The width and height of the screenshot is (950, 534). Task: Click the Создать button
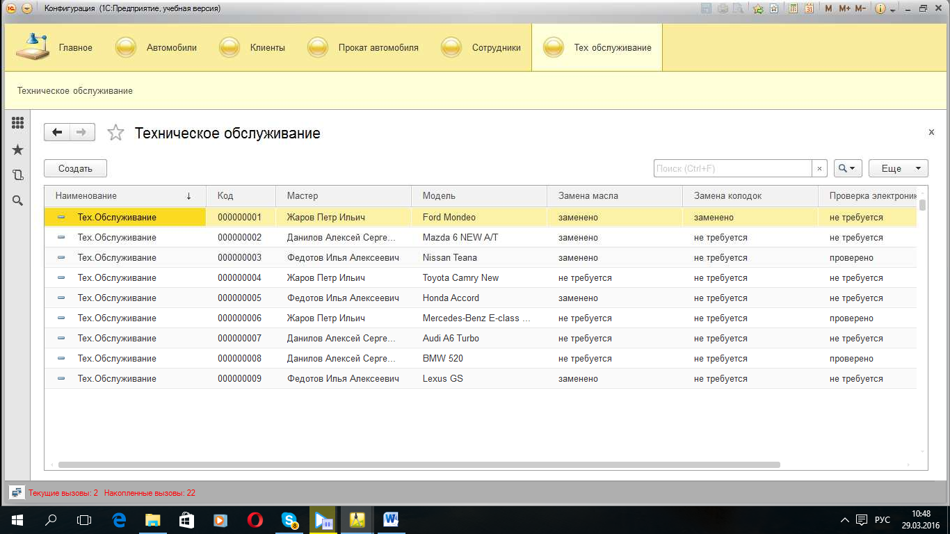pos(75,168)
